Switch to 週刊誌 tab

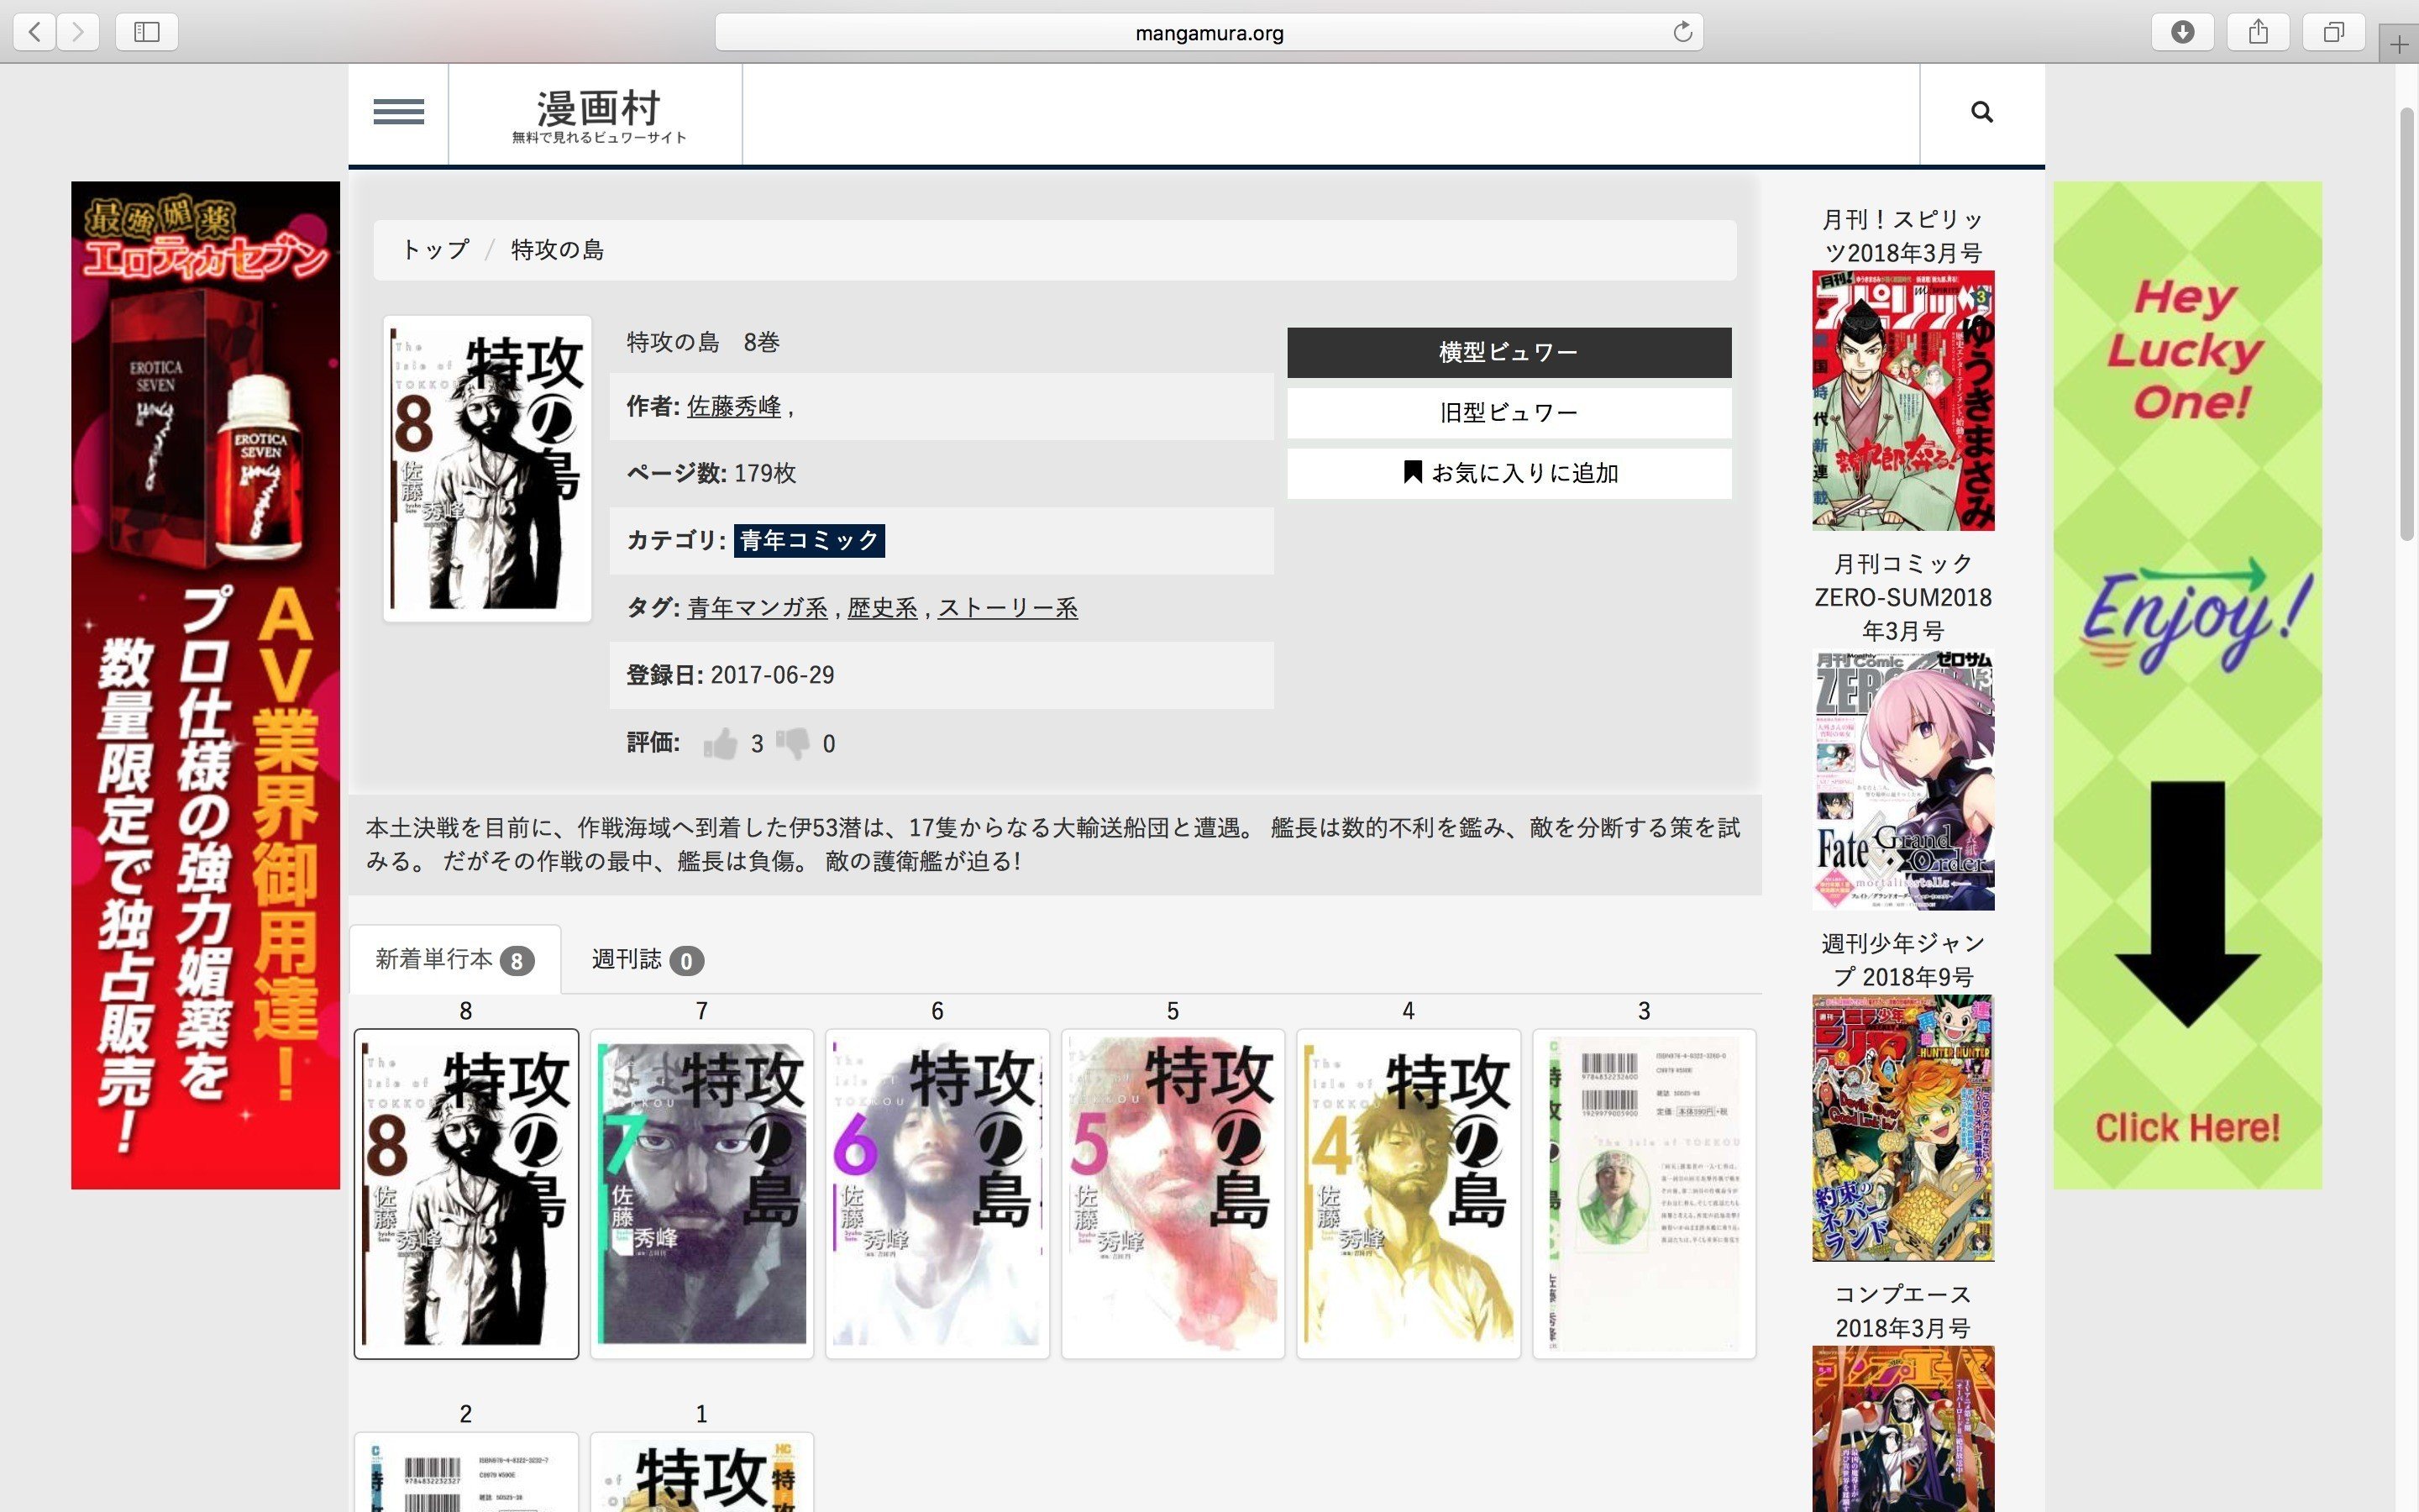[x=647, y=959]
